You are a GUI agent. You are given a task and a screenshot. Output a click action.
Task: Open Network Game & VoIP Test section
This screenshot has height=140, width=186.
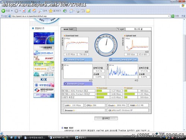(x=124, y=60)
